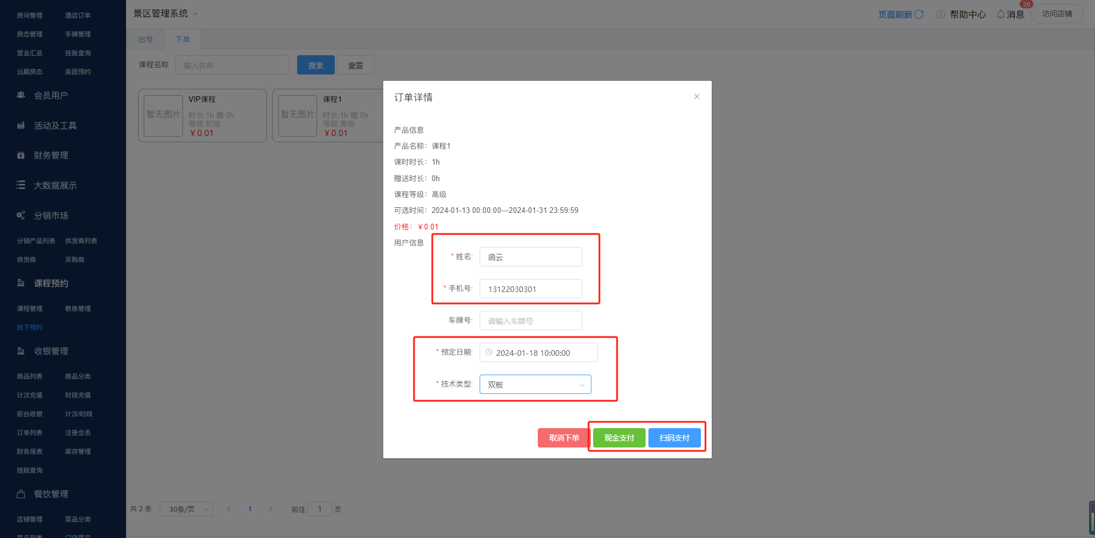Choose 扫码支付 scan payment button
This screenshot has width=1095, height=538.
click(x=674, y=438)
